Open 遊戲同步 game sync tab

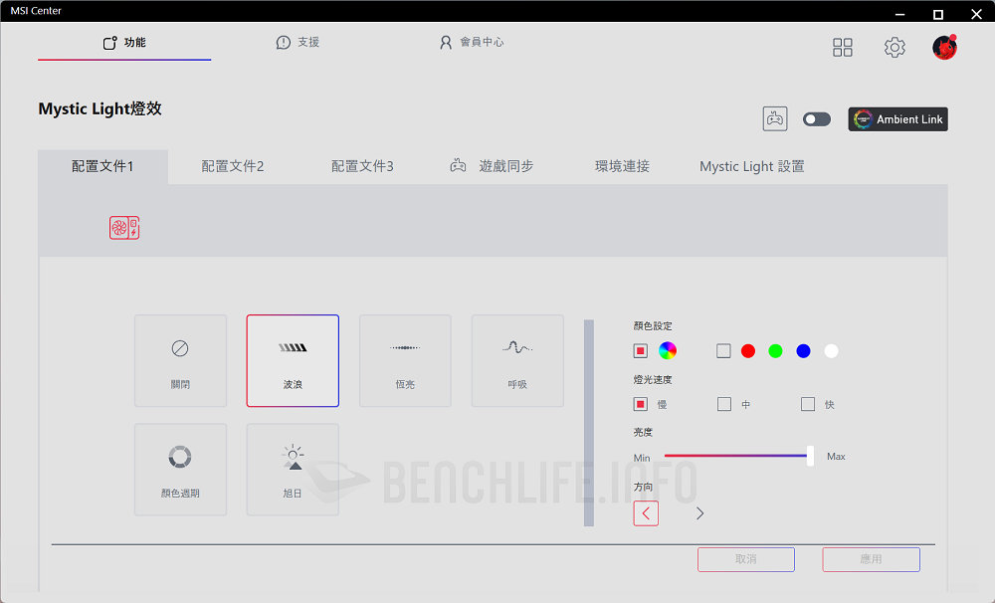493,166
